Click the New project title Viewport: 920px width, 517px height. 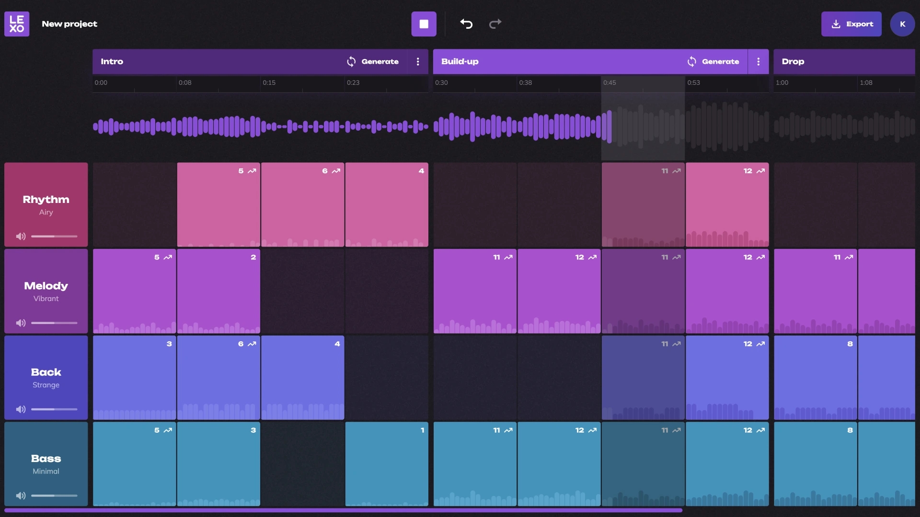click(x=69, y=24)
